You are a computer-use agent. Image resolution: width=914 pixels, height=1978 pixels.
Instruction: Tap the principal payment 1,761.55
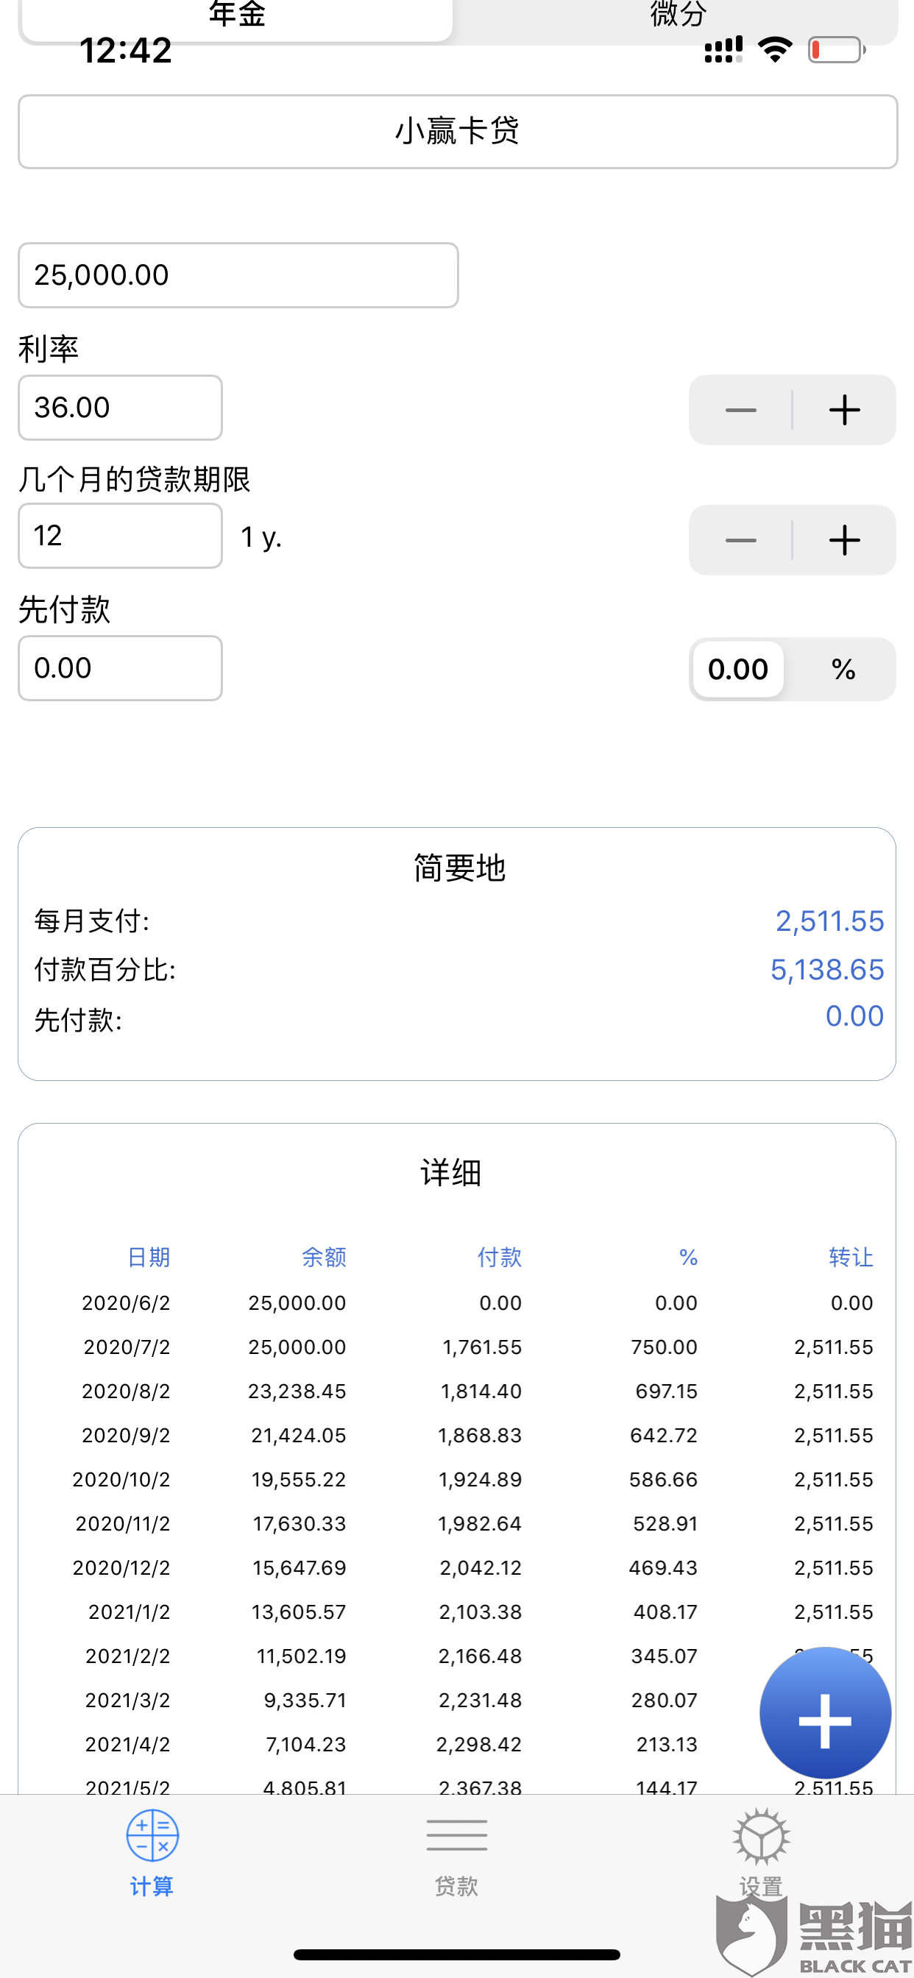(482, 1347)
